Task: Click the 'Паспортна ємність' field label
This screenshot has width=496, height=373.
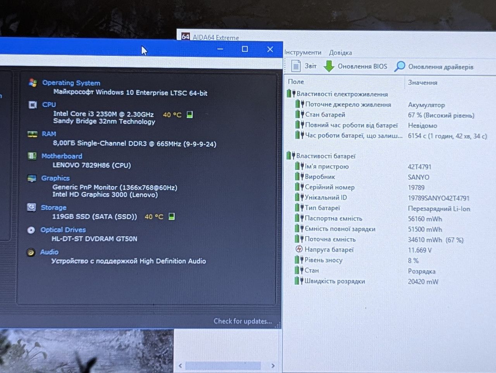Action: tap(333, 218)
